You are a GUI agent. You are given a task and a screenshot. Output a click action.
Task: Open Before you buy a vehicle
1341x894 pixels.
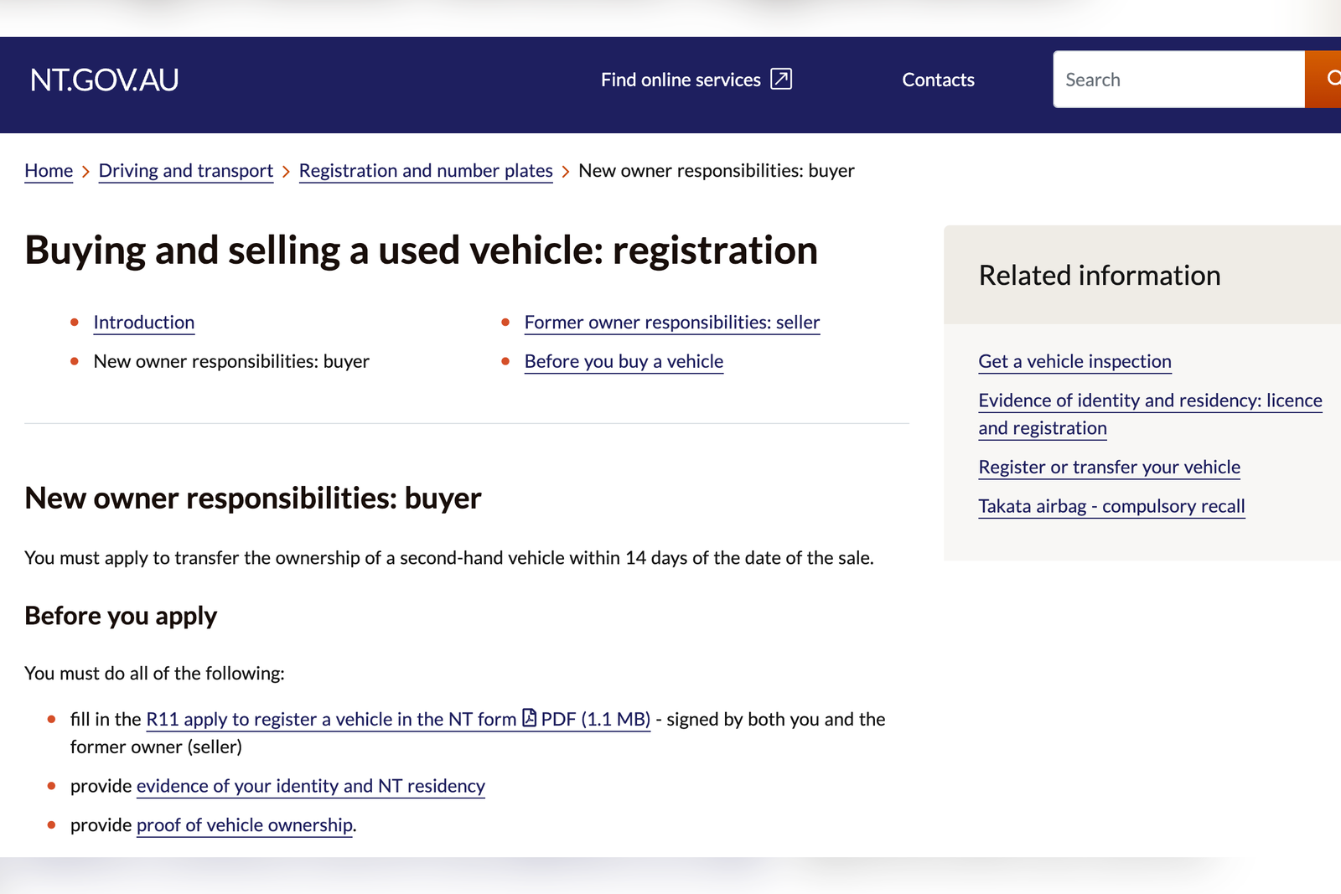pyautogui.click(x=624, y=361)
